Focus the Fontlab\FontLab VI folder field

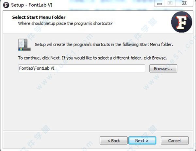click(82, 68)
